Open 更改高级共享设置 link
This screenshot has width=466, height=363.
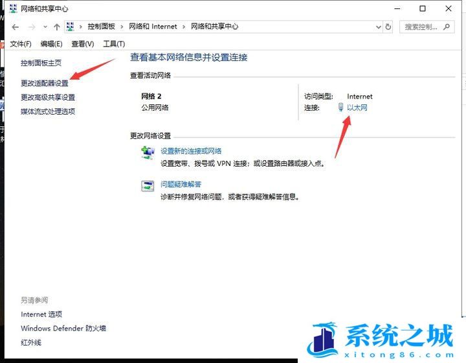pos(48,97)
